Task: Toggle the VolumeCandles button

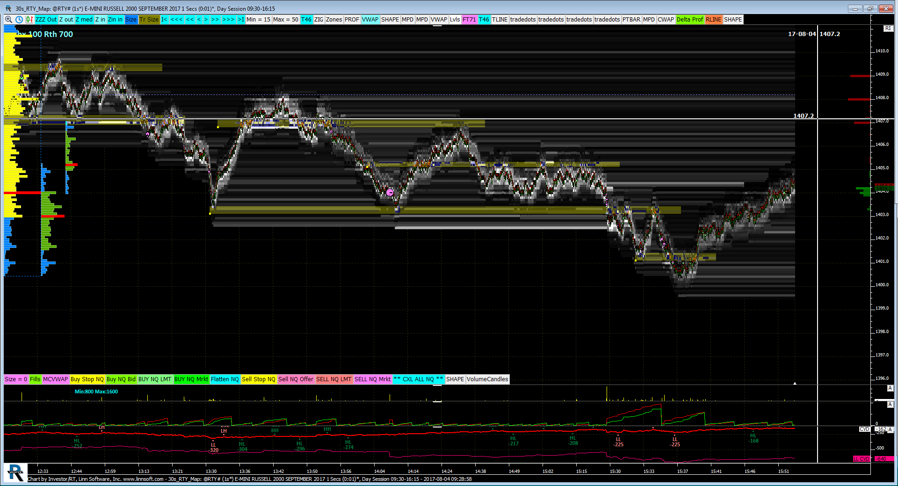Action: tap(487, 379)
